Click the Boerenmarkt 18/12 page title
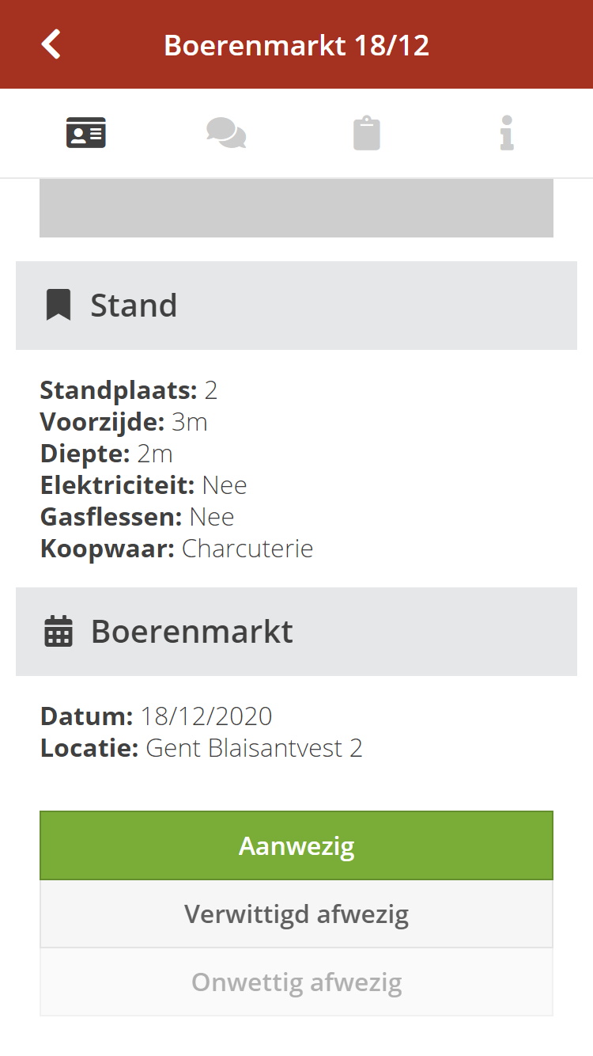Image resolution: width=593 pixels, height=1056 pixels. 296,45
